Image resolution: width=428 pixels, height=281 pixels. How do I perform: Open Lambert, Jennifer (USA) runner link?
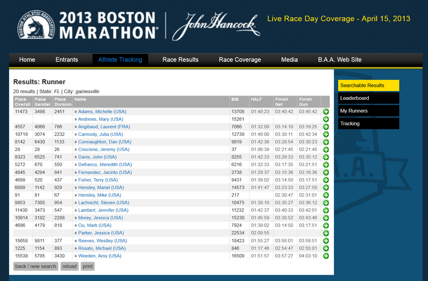(103, 210)
